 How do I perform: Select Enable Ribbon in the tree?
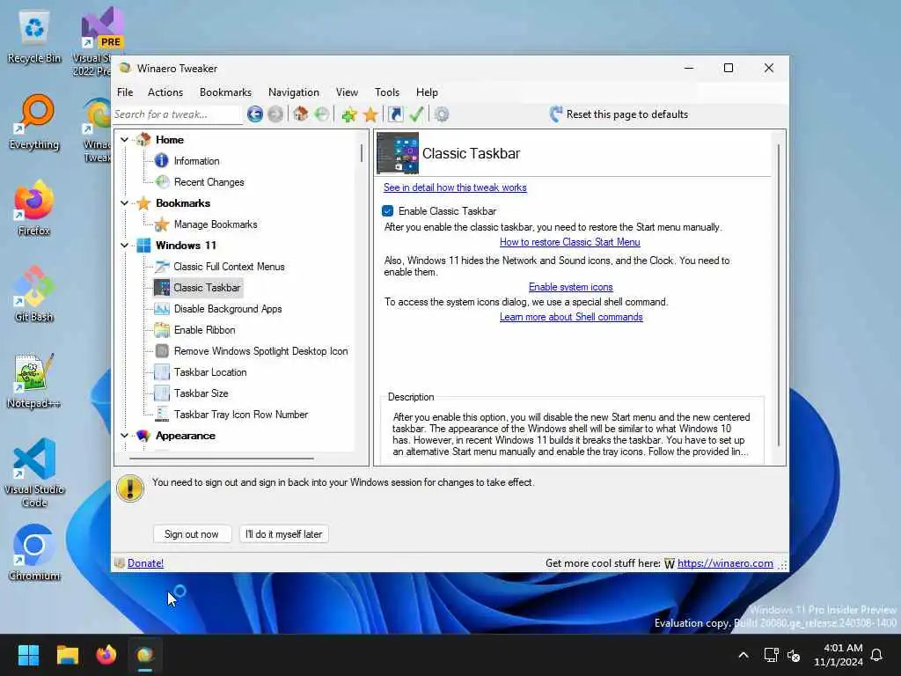coord(204,330)
